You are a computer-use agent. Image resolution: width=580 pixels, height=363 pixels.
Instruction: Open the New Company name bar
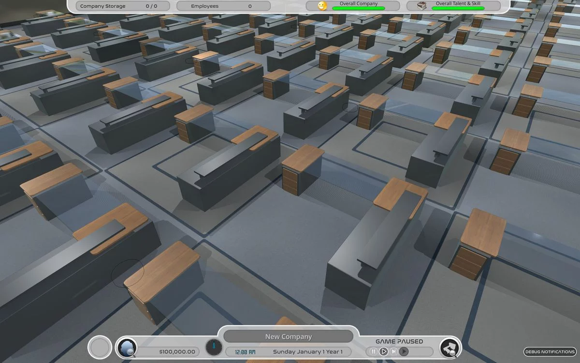point(289,336)
